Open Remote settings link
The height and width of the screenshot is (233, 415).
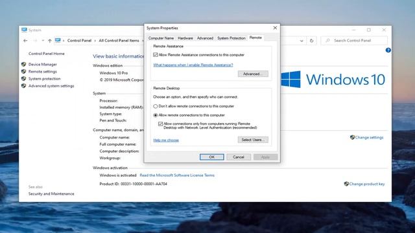point(43,71)
